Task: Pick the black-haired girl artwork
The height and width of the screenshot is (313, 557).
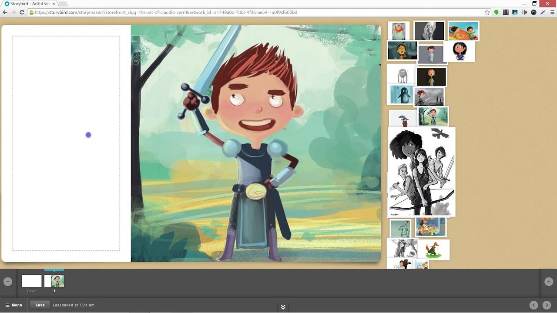Action: [460, 51]
